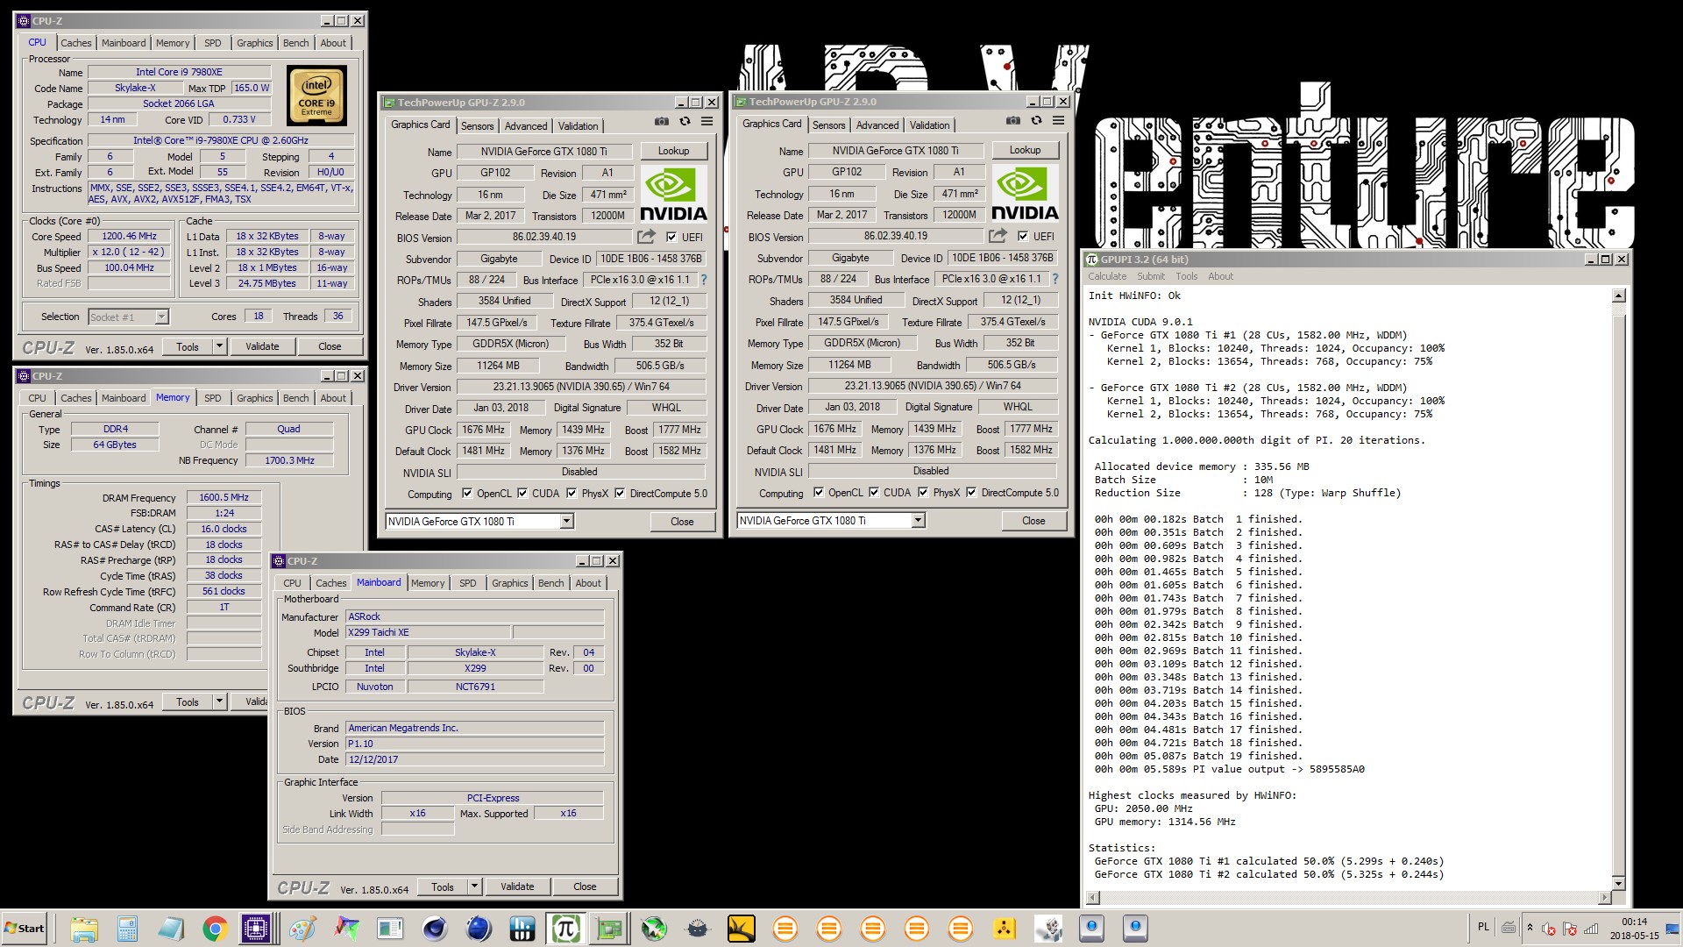The width and height of the screenshot is (1683, 947).
Task: Toggle PhysX checkbox in right GPU-Z
Action: point(923,493)
